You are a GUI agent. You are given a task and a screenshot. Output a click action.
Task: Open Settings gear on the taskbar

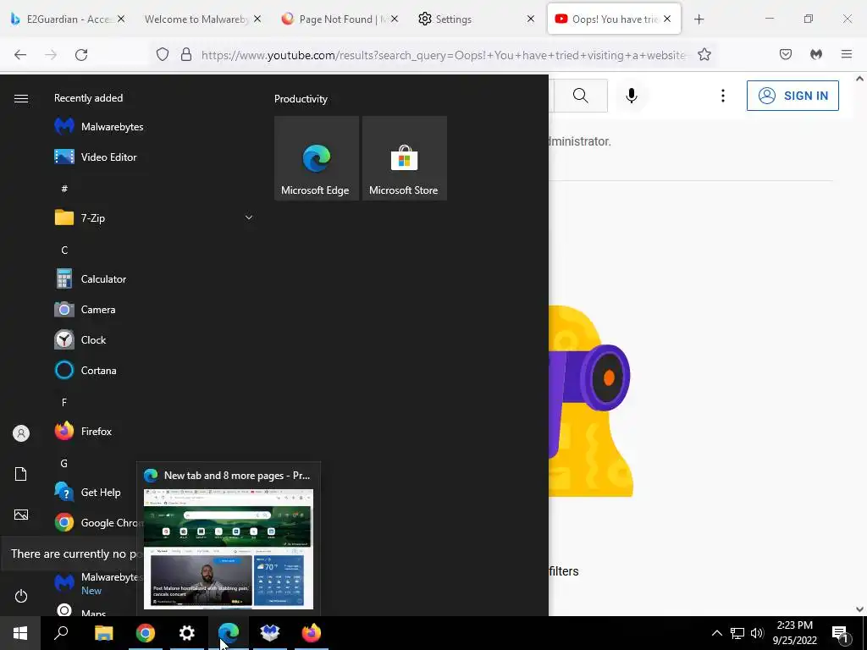click(x=187, y=633)
